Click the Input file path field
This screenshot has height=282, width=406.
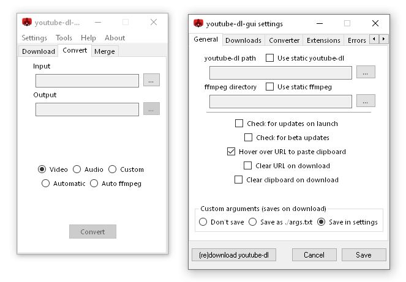tap(87, 81)
